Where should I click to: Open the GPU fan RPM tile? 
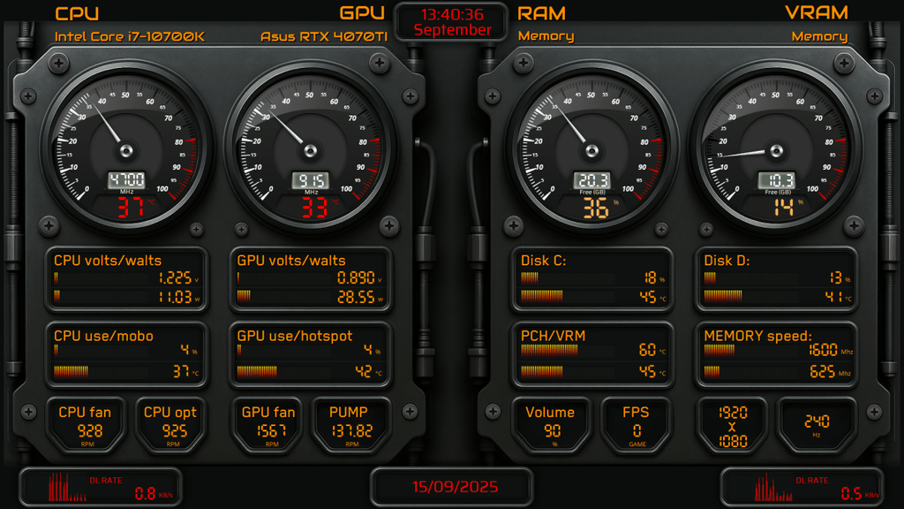coord(269,422)
